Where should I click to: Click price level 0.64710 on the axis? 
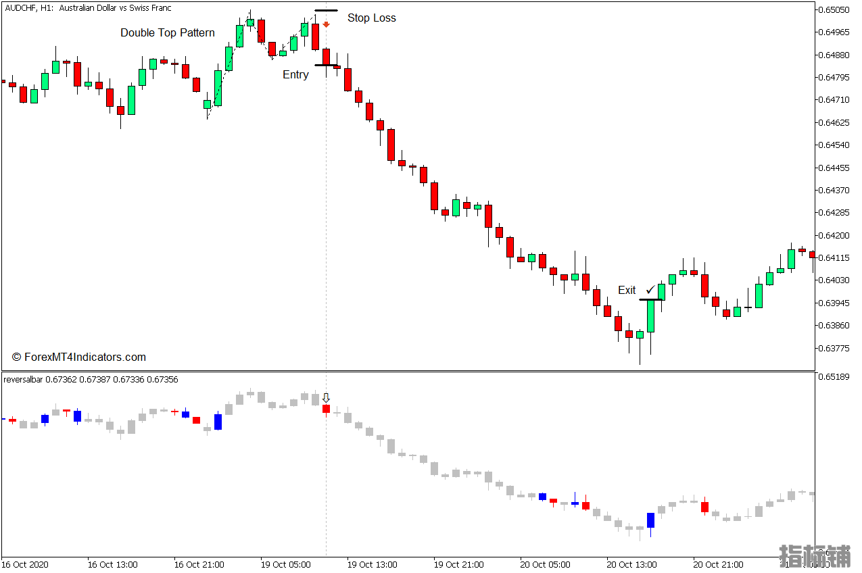(834, 99)
